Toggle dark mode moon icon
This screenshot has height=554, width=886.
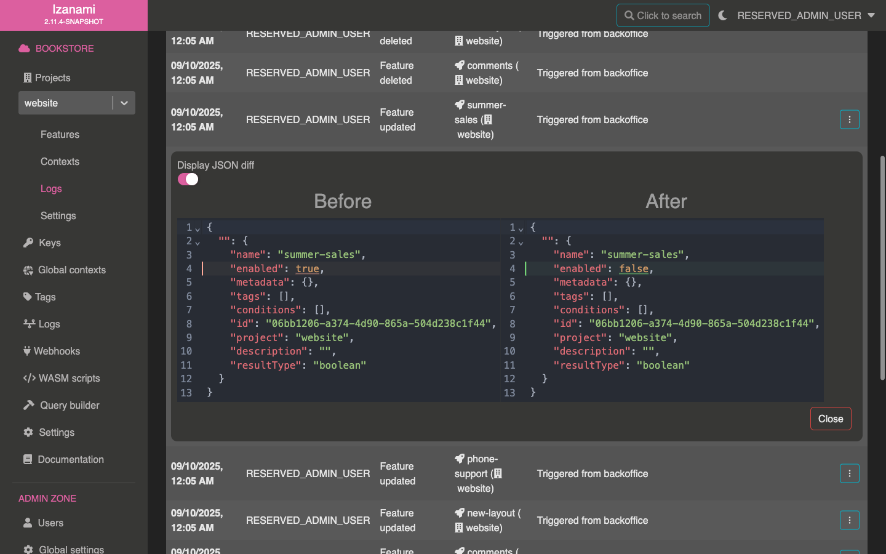coord(722,15)
